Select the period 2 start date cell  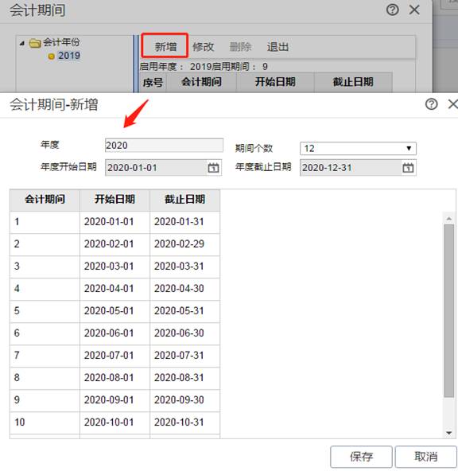click(x=114, y=244)
